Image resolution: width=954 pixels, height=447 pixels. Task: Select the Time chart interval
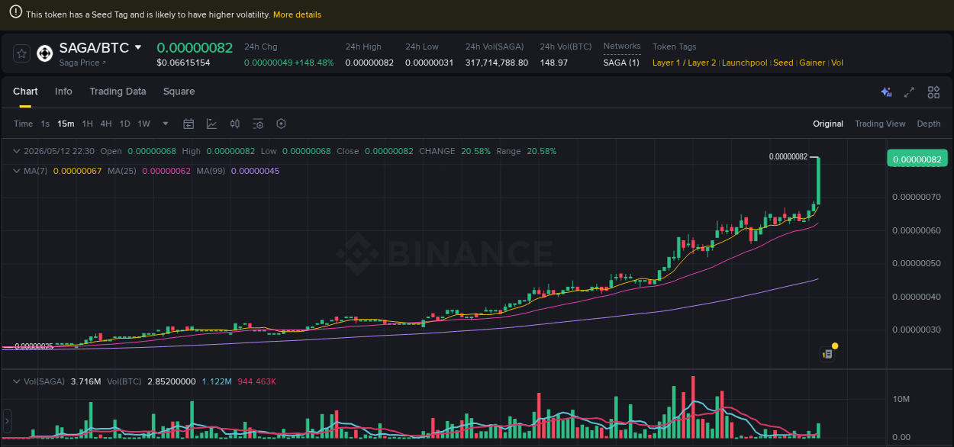pos(23,124)
